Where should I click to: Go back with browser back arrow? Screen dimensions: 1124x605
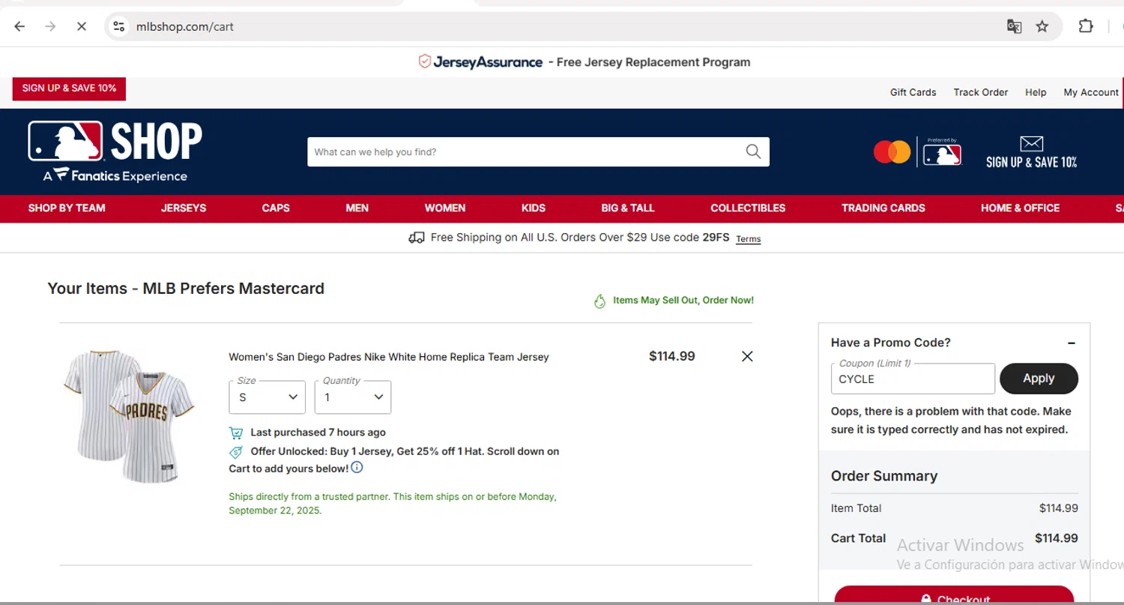pyautogui.click(x=19, y=26)
